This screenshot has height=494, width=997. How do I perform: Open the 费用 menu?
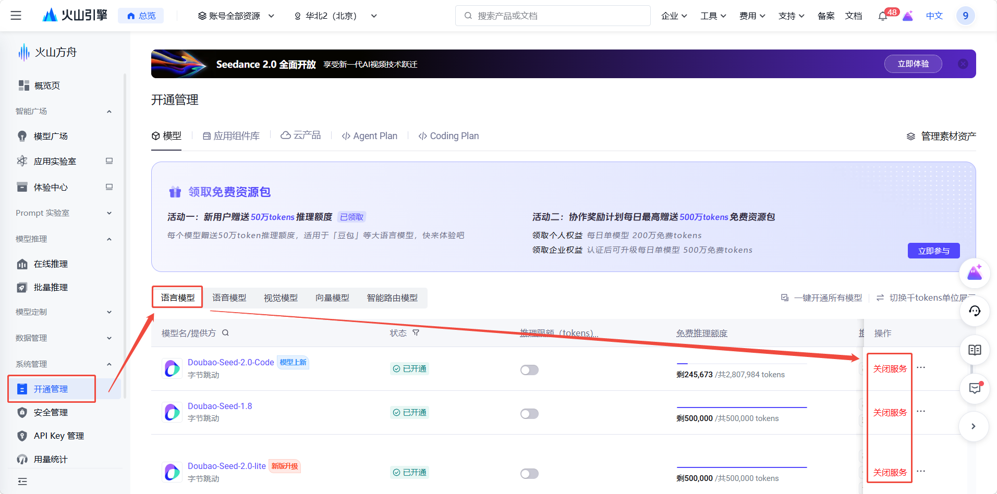(752, 16)
